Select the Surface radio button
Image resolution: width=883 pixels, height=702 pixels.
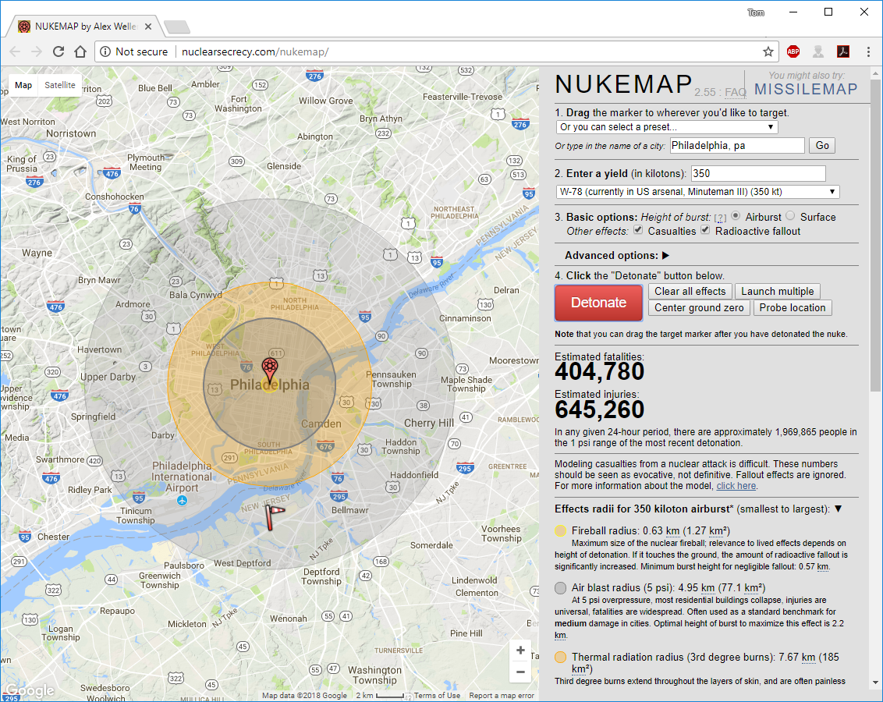(x=790, y=215)
